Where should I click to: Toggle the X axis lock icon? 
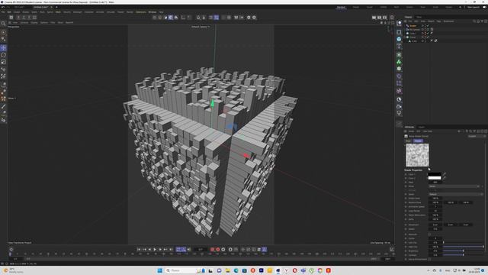click(18, 18)
